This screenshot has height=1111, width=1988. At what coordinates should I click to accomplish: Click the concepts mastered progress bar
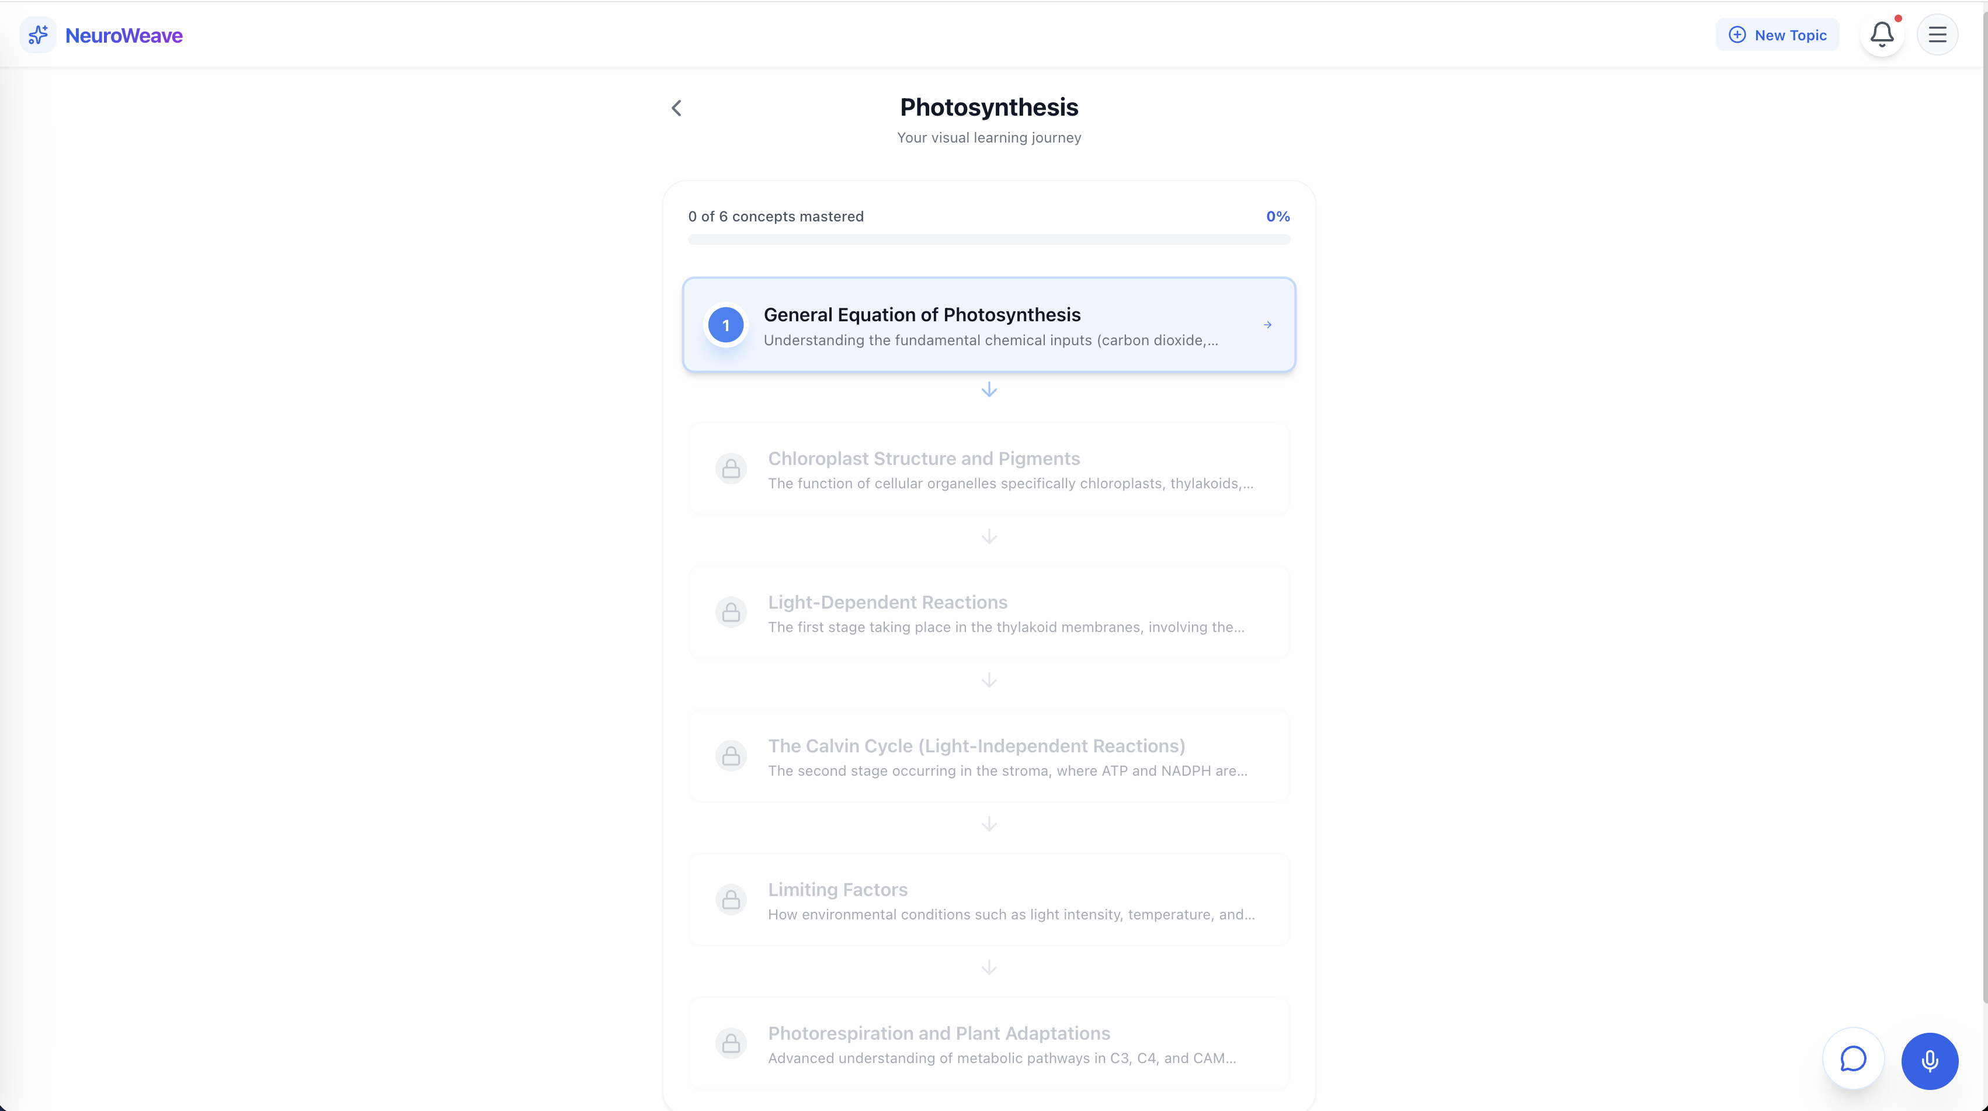click(x=988, y=240)
